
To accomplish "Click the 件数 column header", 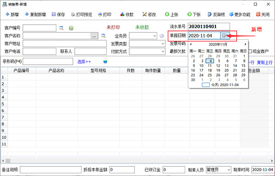I will pos(131,71).
